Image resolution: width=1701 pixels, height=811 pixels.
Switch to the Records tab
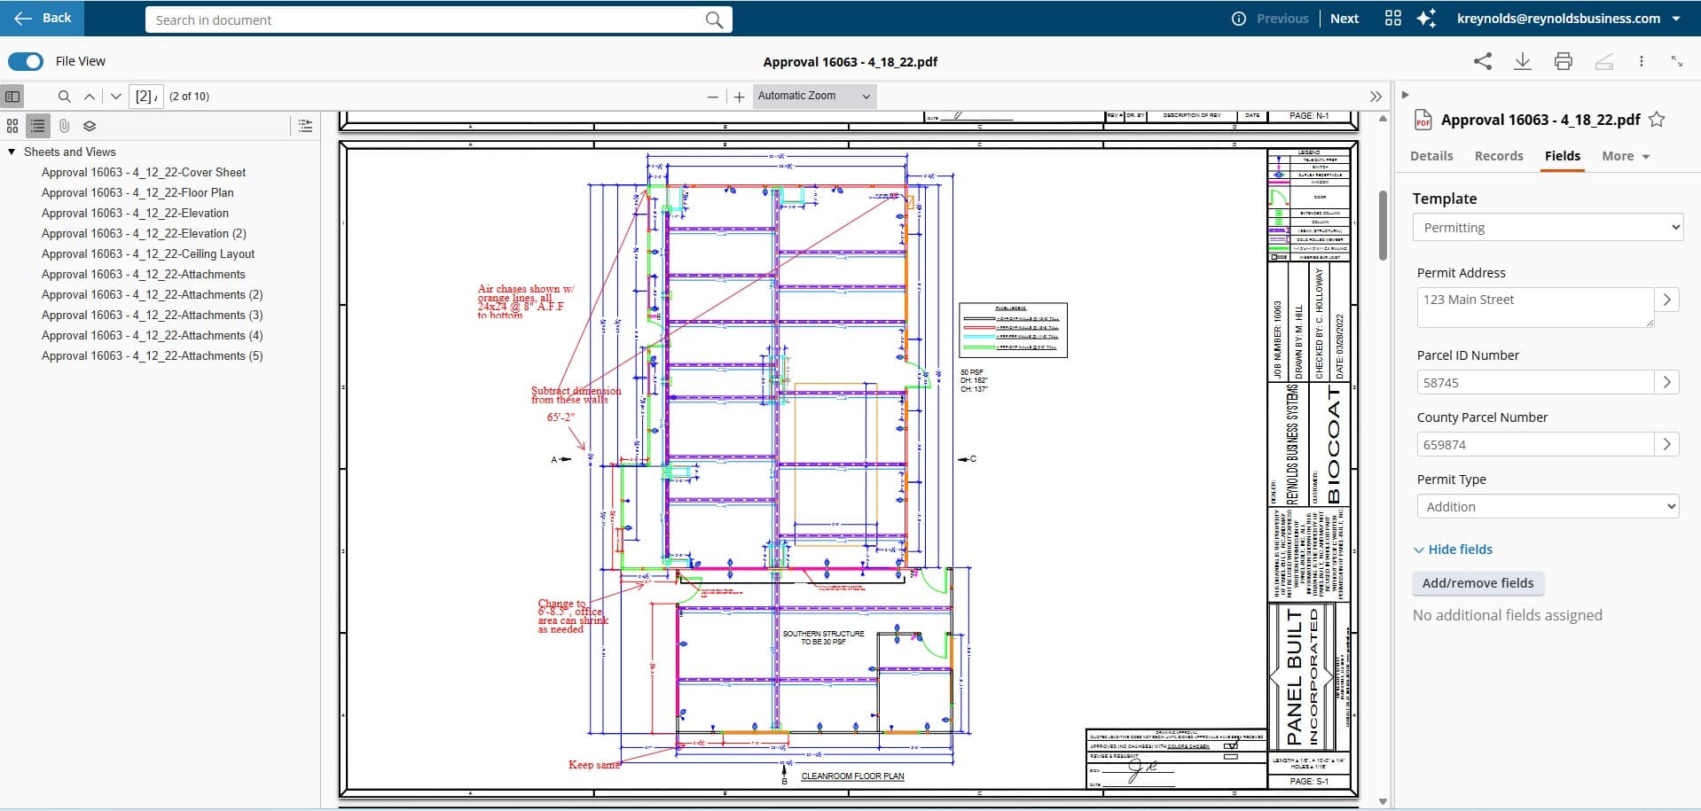pos(1499,156)
